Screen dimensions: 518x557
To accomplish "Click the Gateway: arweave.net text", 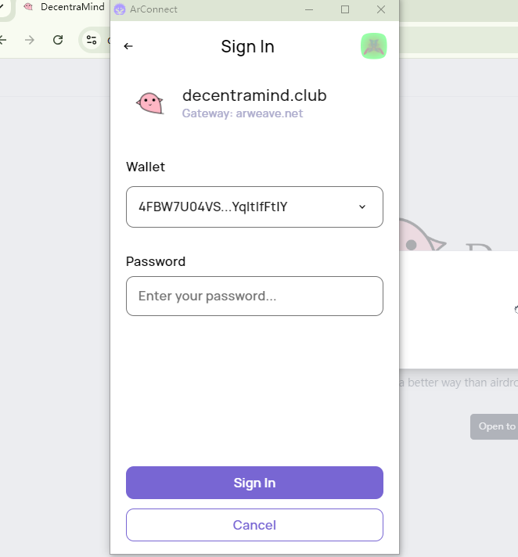I will point(243,113).
